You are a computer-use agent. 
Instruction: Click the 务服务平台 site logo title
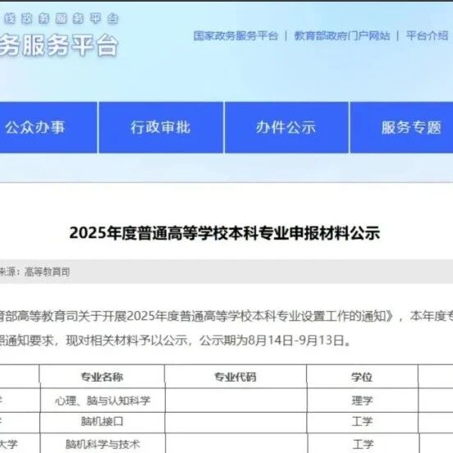click(59, 45)
